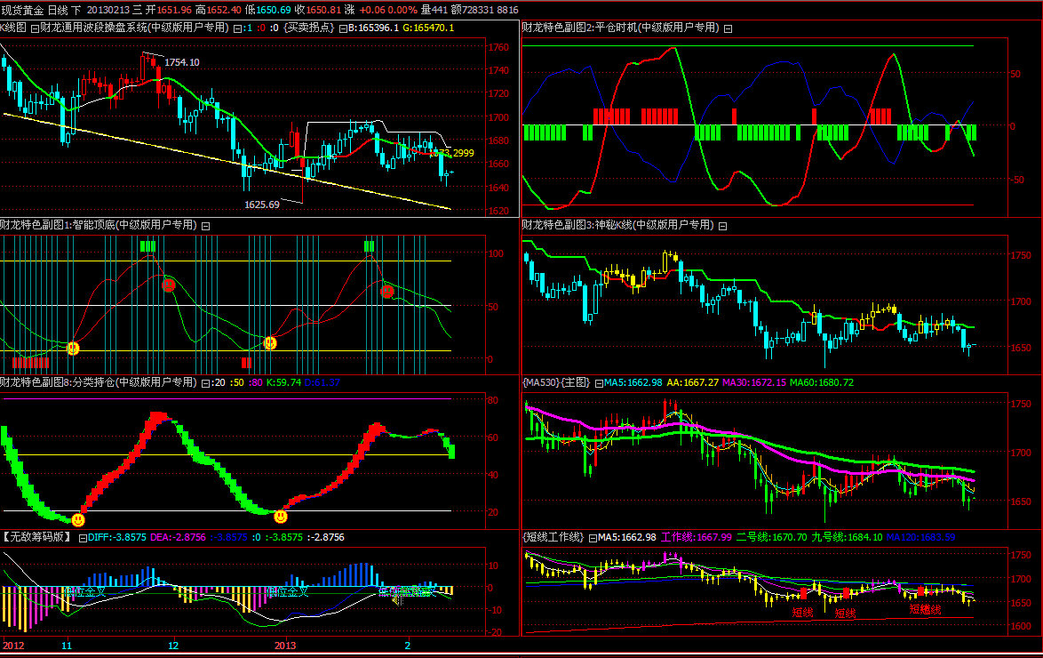Click the 1754.10 high price label

coord(181,62)
